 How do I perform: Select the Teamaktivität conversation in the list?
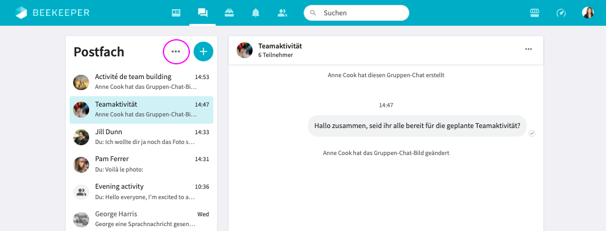(x=141, y=110)
